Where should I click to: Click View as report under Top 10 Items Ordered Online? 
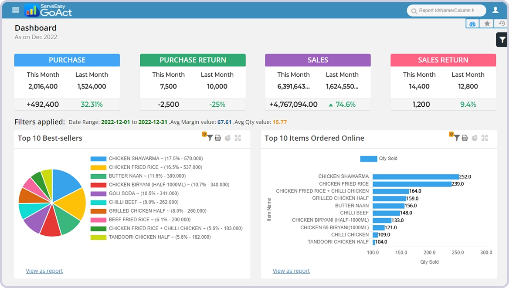tap(291, 271)
